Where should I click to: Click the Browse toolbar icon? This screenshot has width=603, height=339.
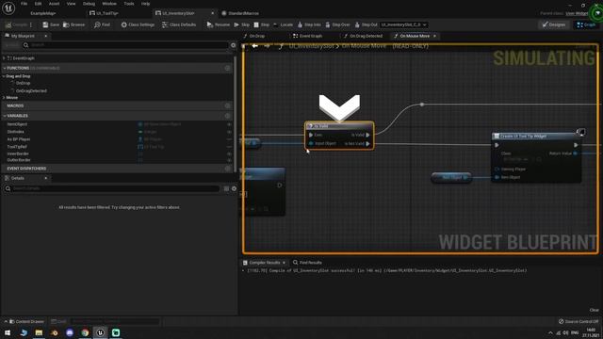66,24
